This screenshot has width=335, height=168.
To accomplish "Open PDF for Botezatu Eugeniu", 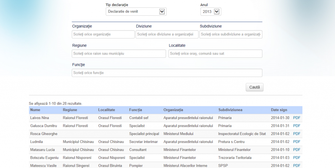I will [x=297, y=158].
